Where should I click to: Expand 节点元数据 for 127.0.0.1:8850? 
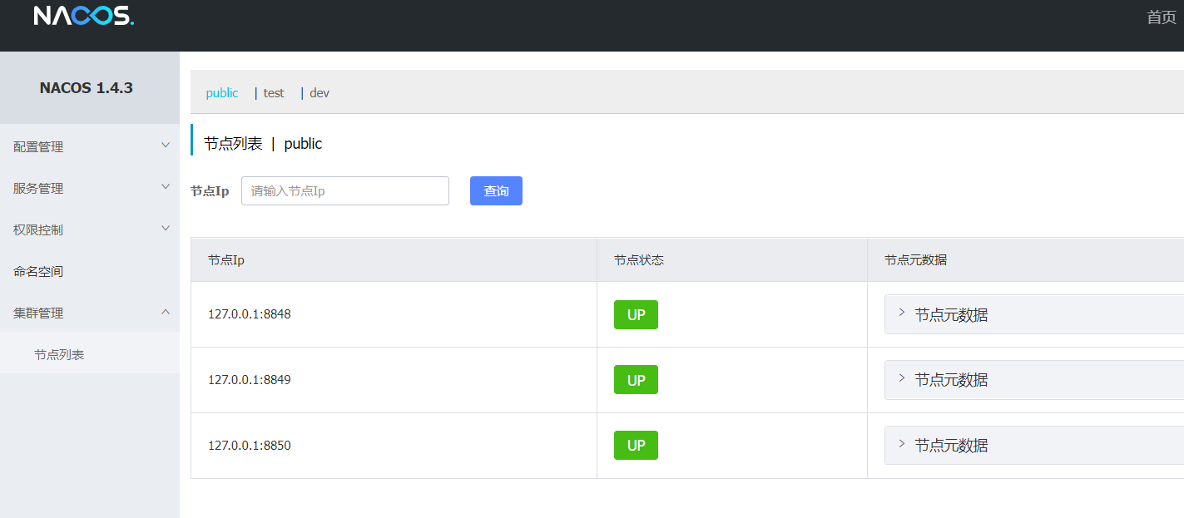1034,445
